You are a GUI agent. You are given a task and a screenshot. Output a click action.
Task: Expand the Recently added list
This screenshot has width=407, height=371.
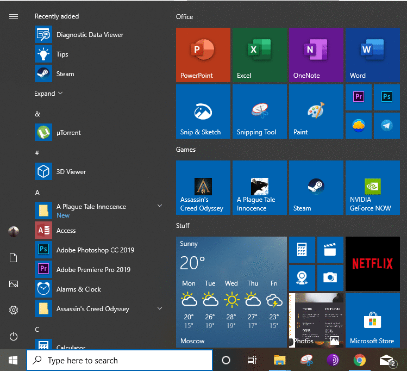(x=48, y=93)
